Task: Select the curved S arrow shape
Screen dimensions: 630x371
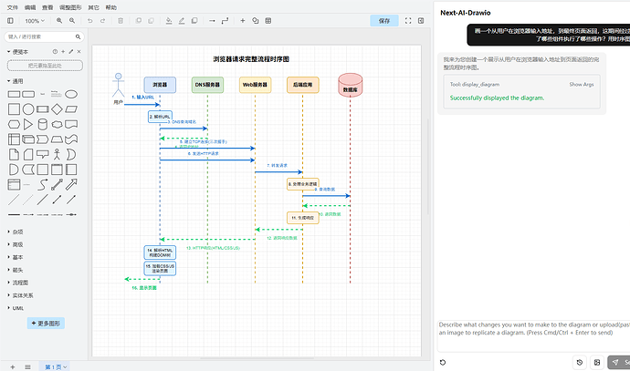Action: click(43, 184)
